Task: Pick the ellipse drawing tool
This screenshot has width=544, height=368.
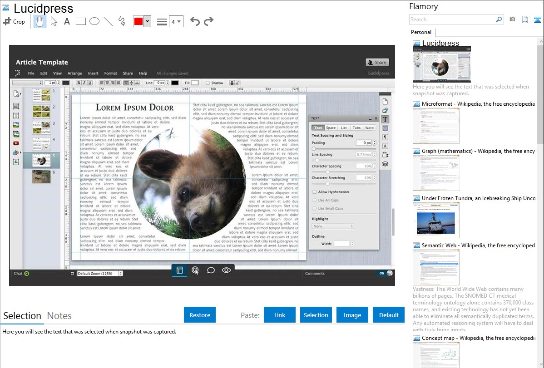Action: tap(94, 21)
